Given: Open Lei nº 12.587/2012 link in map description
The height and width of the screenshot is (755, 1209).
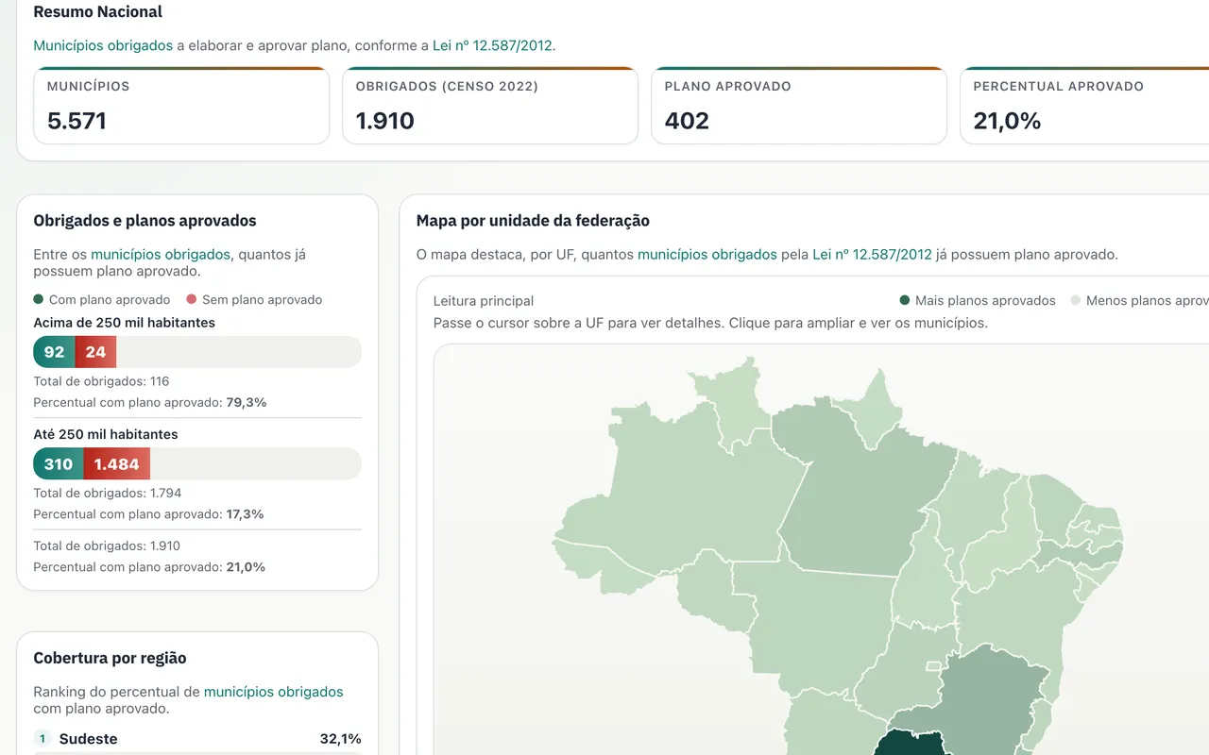Looking at the screenshot, I should point(872,254).
